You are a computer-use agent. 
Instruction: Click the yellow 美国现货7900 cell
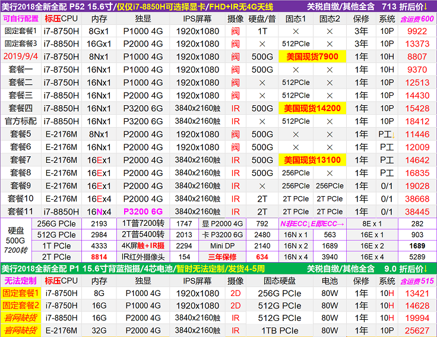(x=312, y=56)
